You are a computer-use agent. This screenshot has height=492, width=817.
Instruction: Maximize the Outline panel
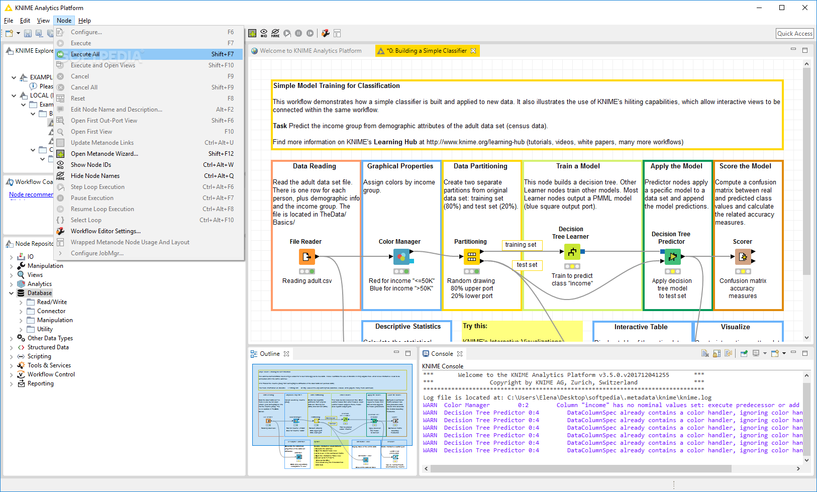408,353
